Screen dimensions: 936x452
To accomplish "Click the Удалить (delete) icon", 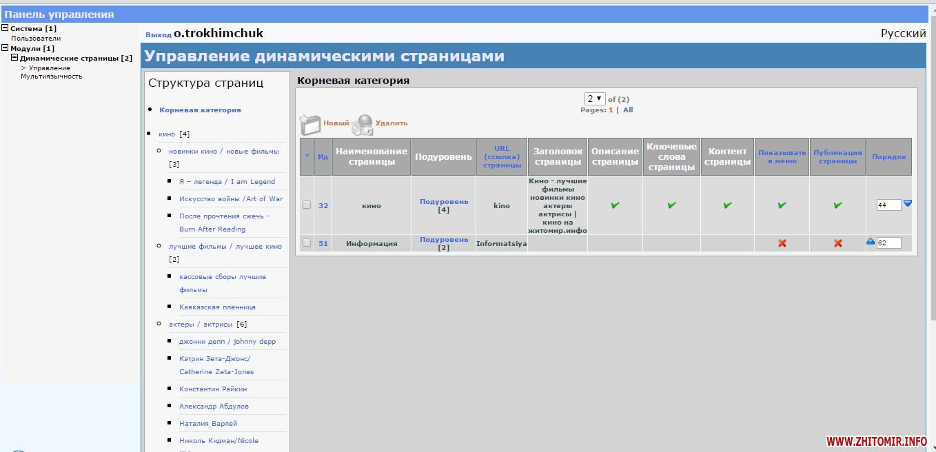I will coord(362,125).
